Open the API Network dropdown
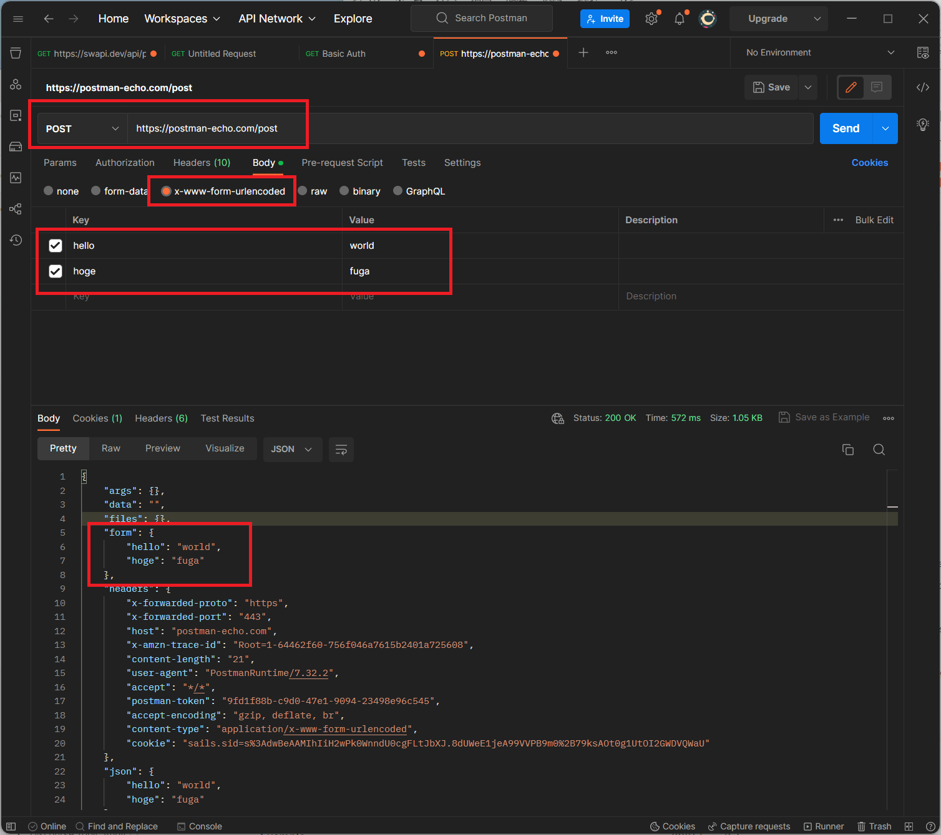 pyautogui.click(x=277, y=19)
